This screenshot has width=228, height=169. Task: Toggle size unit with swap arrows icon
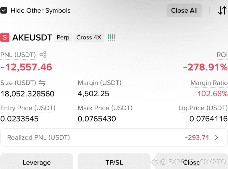42,83
